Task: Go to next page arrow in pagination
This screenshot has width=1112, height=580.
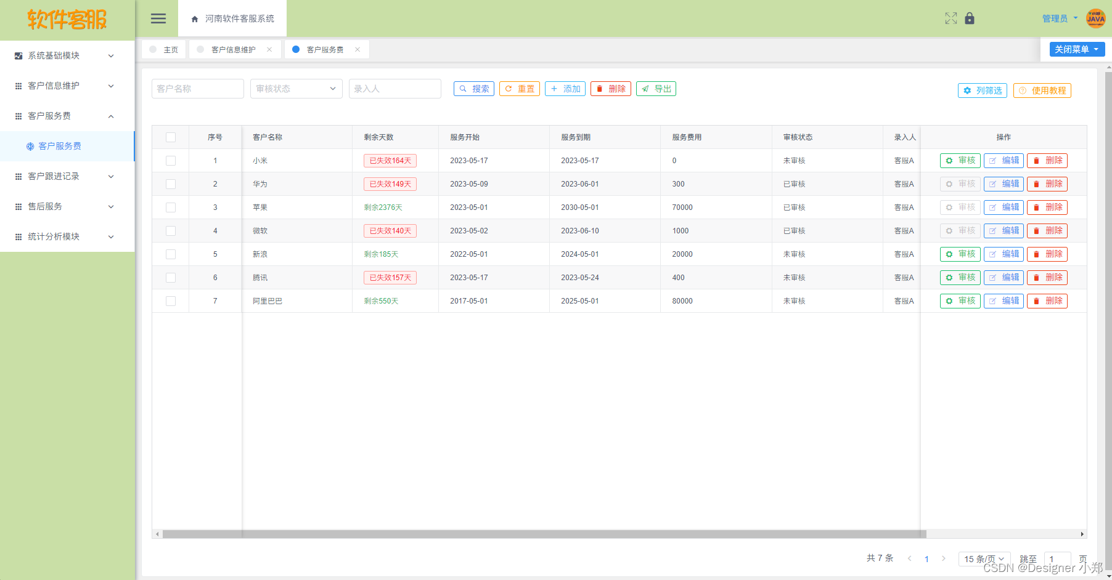Action: 944,558
